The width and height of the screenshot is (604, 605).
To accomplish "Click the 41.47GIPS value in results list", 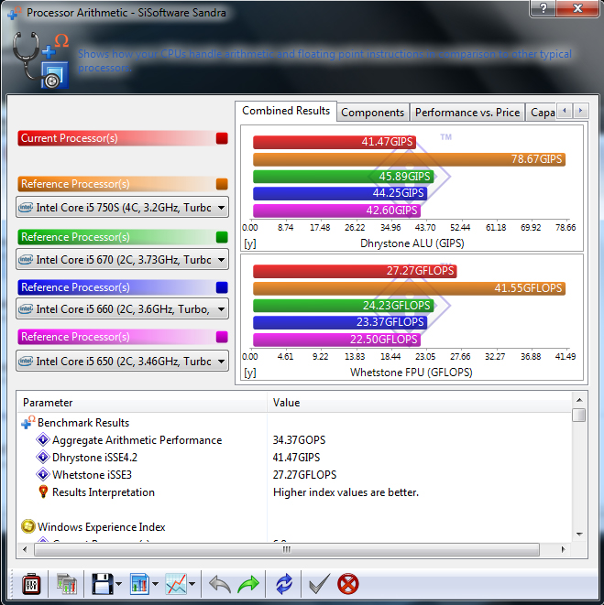I will (296, 458).
